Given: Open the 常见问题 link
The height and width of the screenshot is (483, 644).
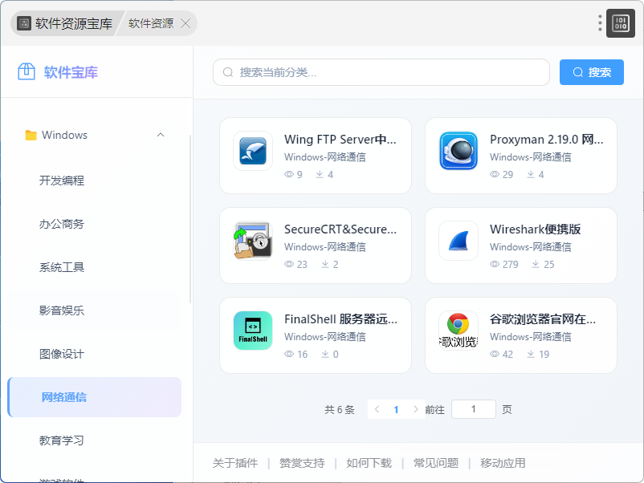Looking at the screenshot, I should (436, 463).
